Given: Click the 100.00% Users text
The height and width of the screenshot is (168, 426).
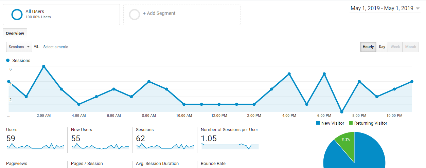Looking at the screenshot, I should [x=38, y=17].
